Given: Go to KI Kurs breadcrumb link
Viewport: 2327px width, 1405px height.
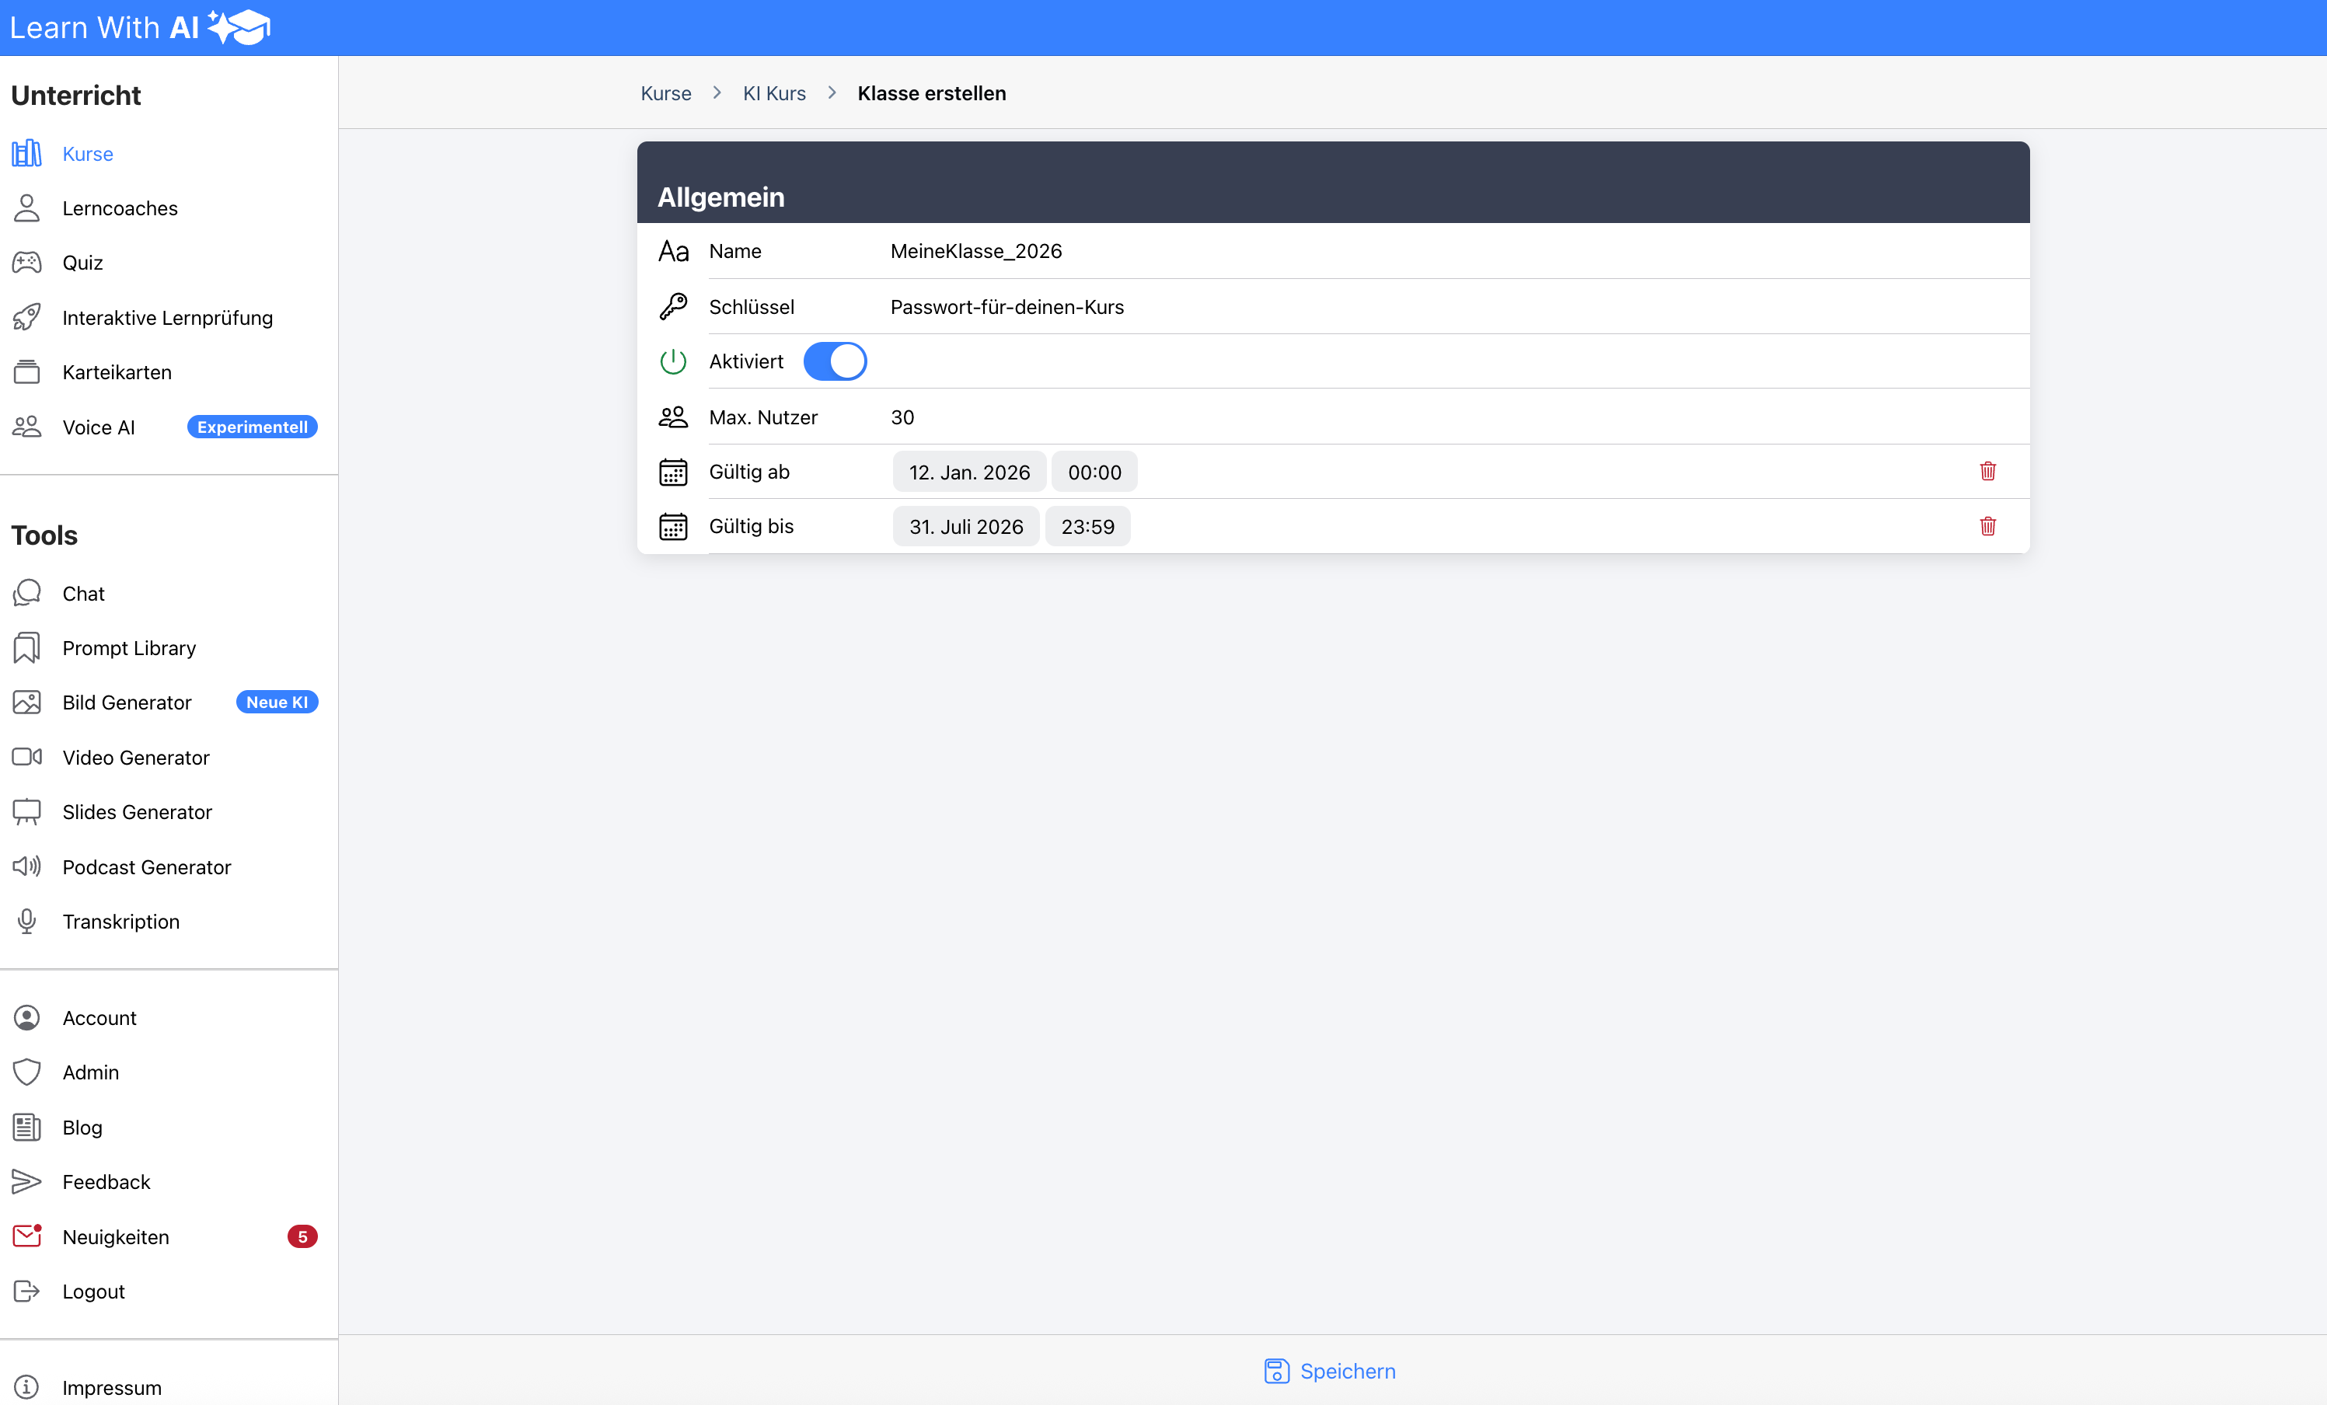Looking at the screenshot, I should 773,93.
